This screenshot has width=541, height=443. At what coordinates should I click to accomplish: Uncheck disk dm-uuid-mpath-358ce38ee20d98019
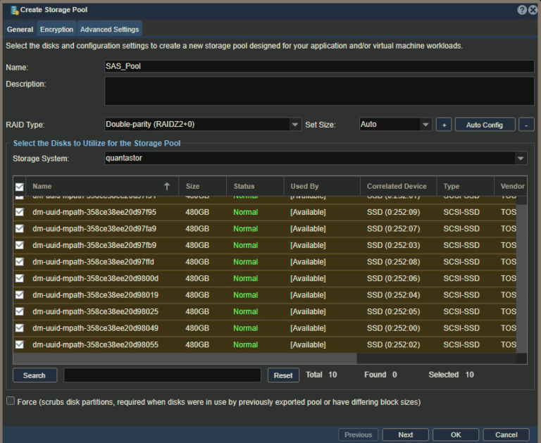(x=19, y=294)
